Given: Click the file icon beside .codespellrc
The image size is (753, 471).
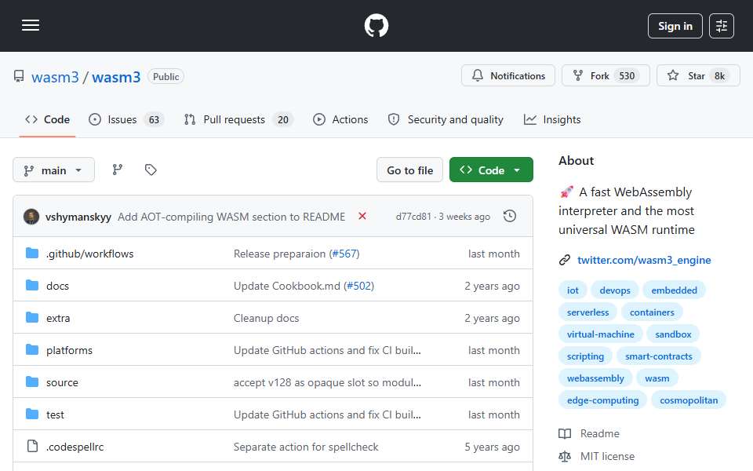Looking at the screenshot, I should (32, 447).
